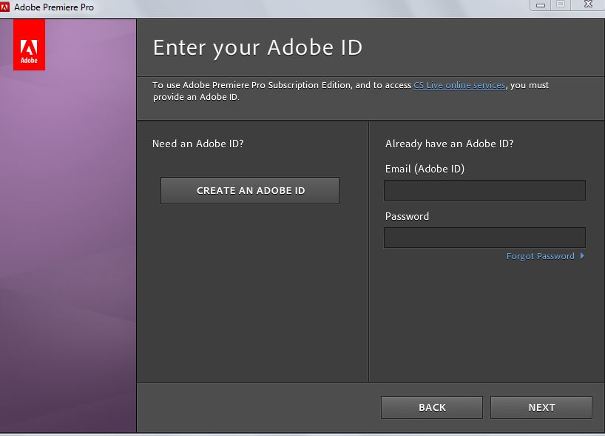Image resolution: width=605 pixels, height=436 pixels.
Task: Click the "Enter your Adobe ID" heading
Action: point(257,47)
